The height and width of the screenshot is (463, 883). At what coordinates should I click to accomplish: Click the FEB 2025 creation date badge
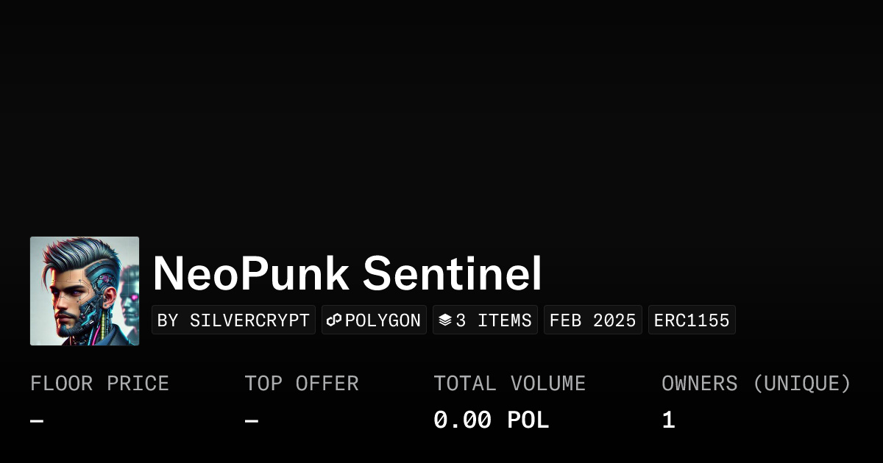(x=593, y=320)
